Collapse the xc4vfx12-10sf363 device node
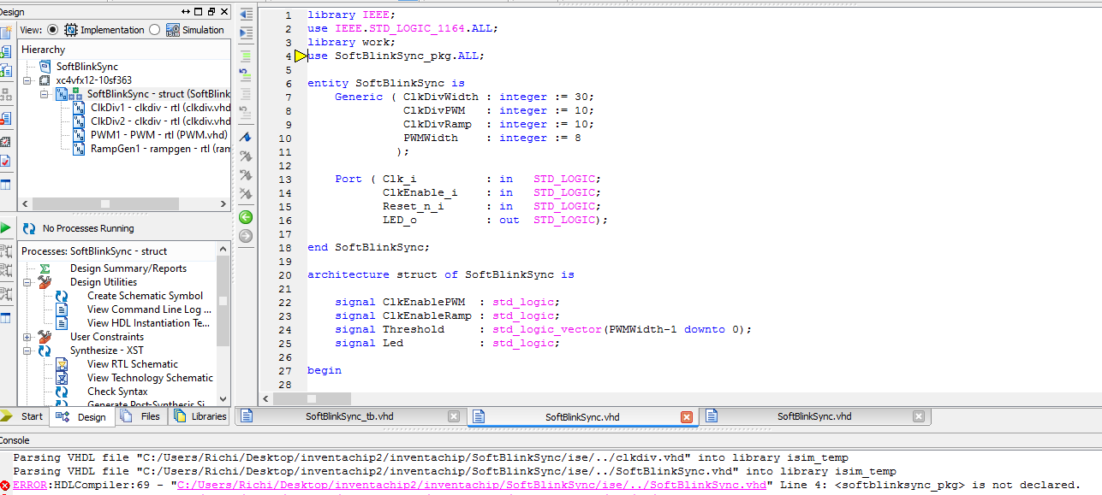 (x=27, y=80)
